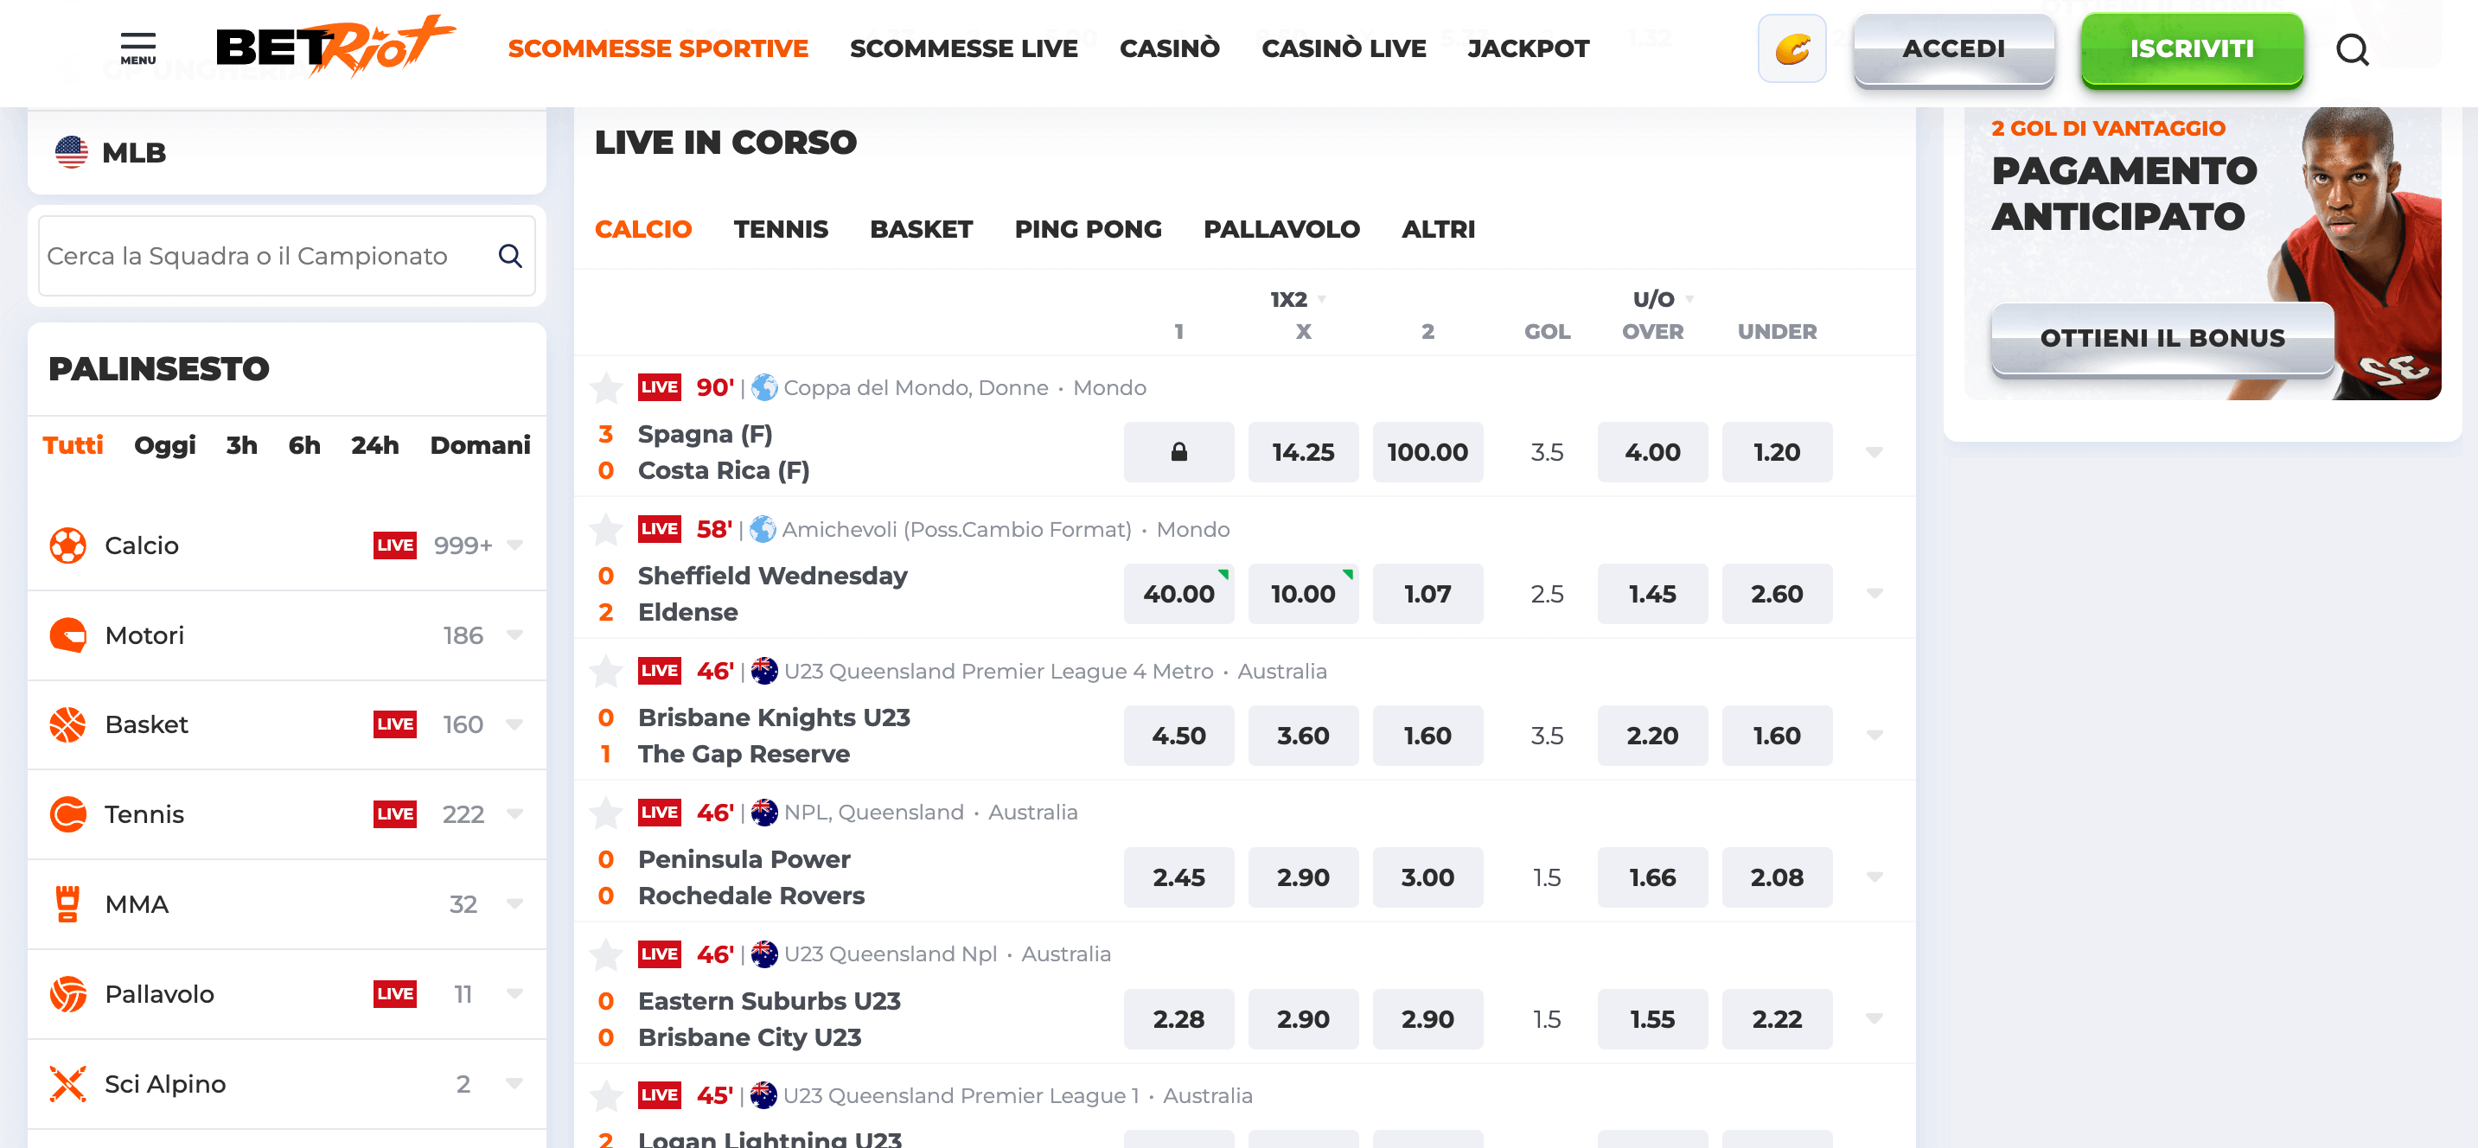Click the Tennis sport icon in sidebar

[69, 813]
